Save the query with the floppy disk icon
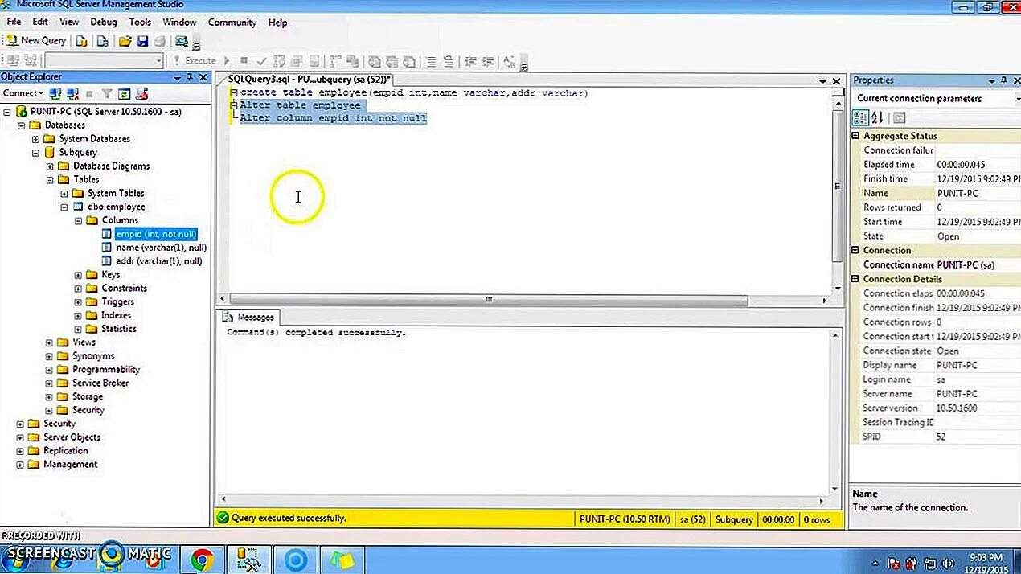 pos(142,41)
